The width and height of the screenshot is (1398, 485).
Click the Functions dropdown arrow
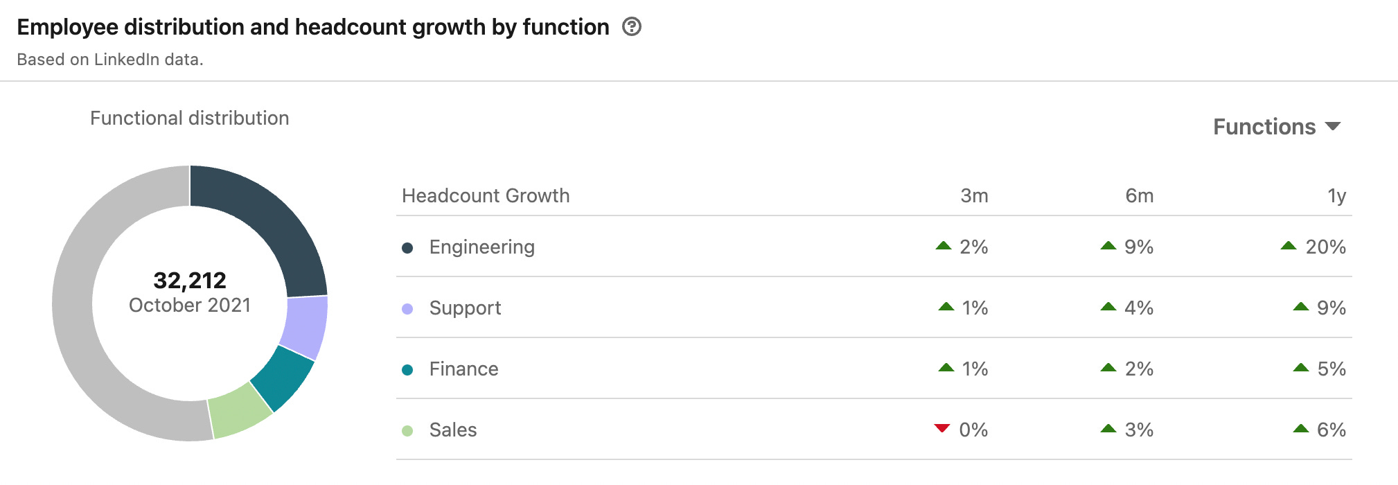[x=1332, y=127]
